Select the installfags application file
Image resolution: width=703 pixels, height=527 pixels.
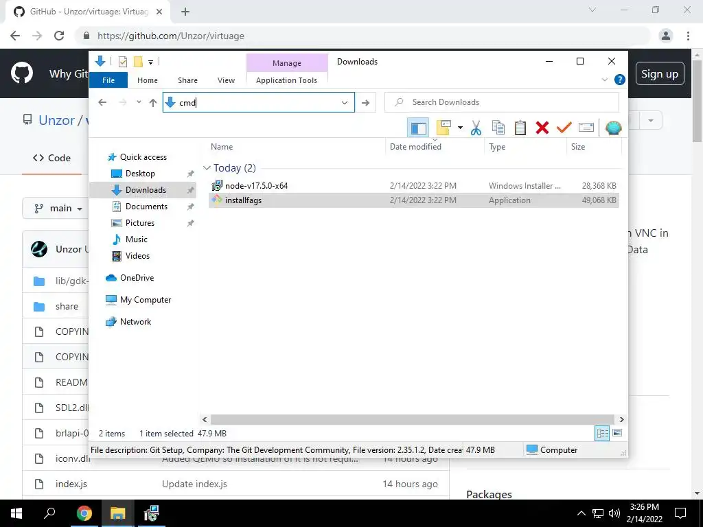point(413,200)
